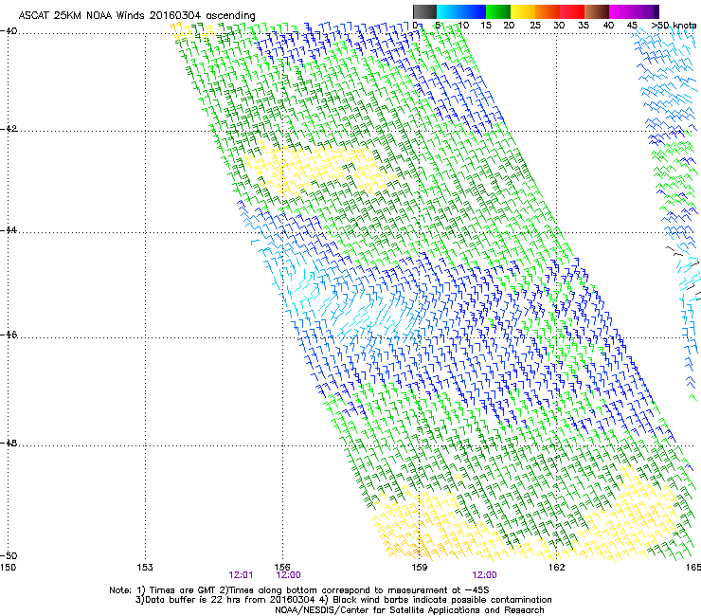This screenshot has width=701, height=616.
Task: Click the cyan-blue 5-15 knots color band
Action: pos(461,11)
